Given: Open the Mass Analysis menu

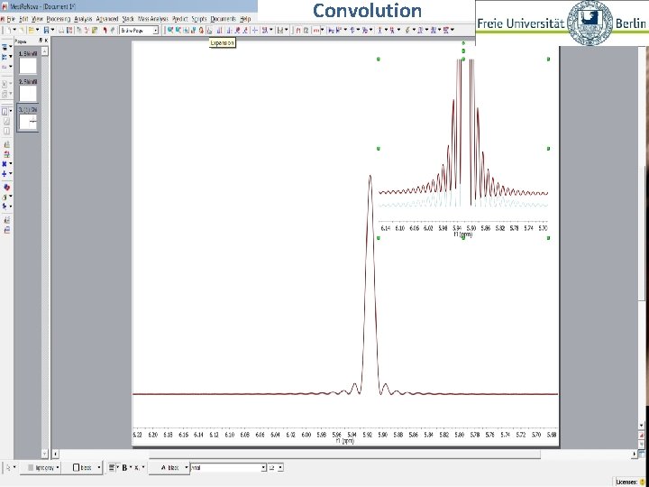Looking at the screenshot, I should pyautogui.click(x=152, y=19).
